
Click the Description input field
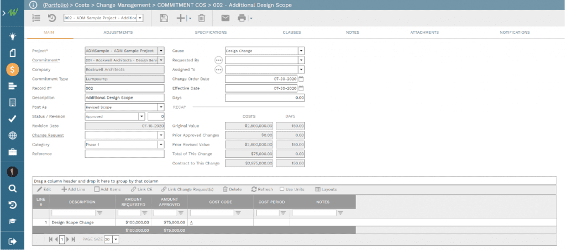124,98
